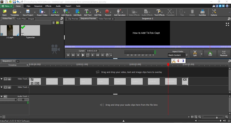This screenshot has width=231, height=123.
Task: Open the playback speed dropdown arrow
Action: click(x=111, y=55)
